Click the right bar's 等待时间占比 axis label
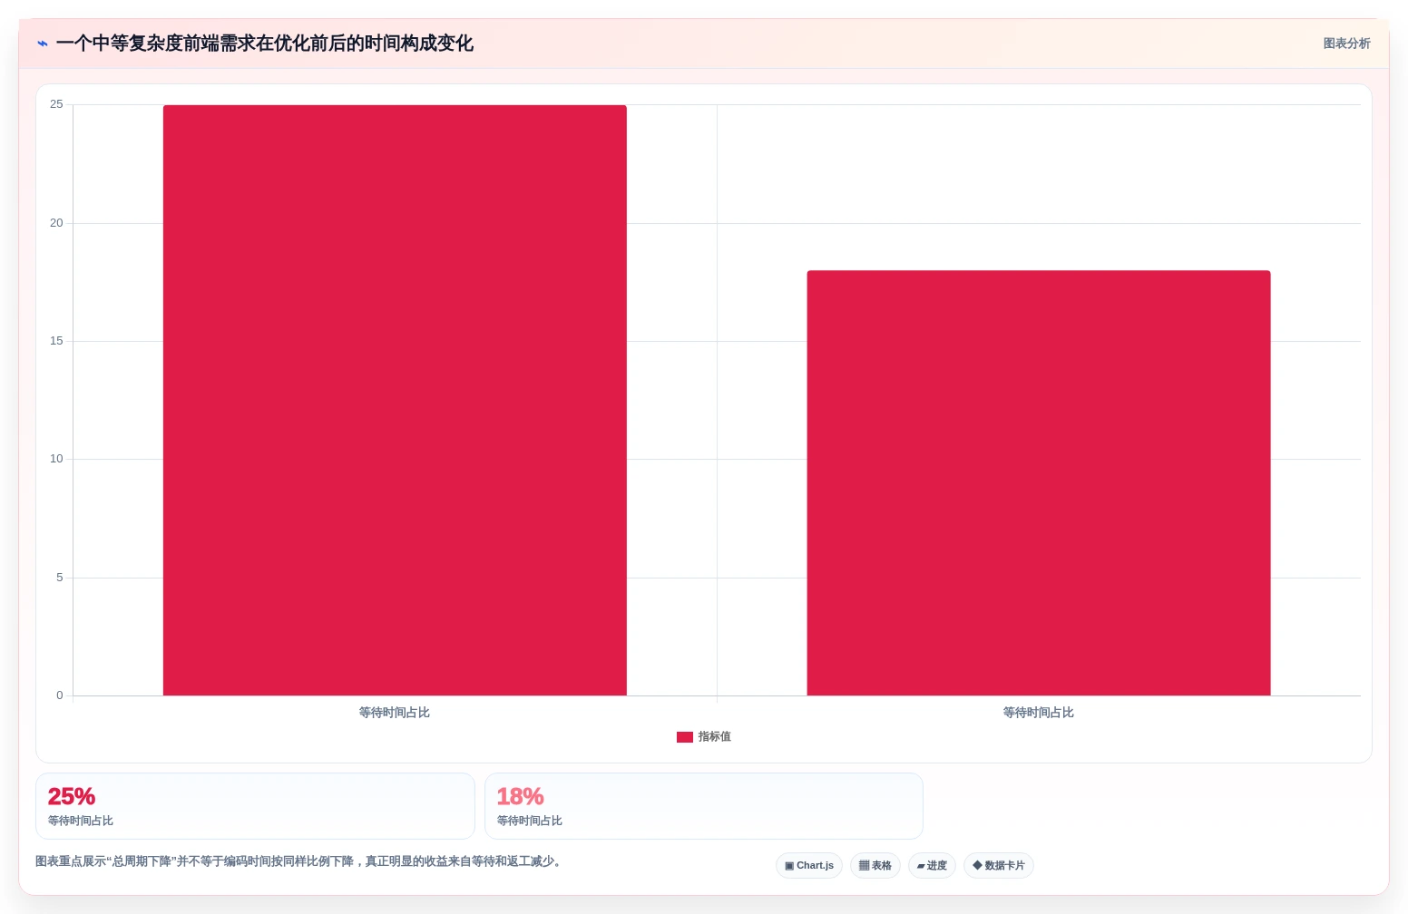 tap(1039, 713)
